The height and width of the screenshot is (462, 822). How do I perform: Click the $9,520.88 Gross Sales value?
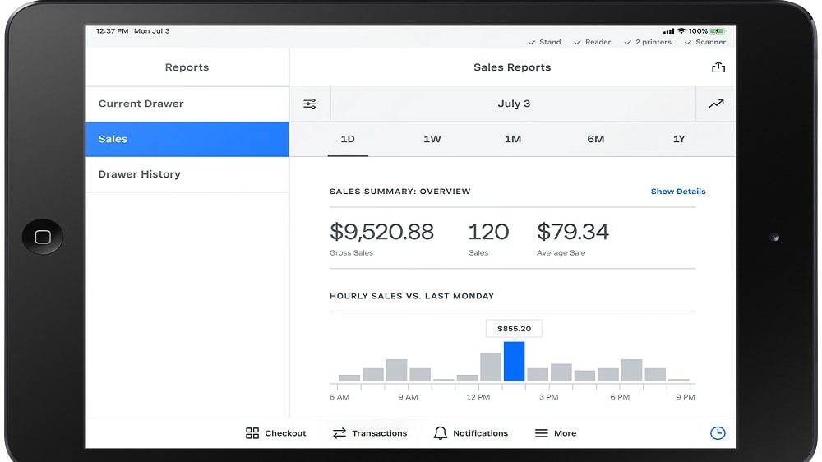click(381, 232)
